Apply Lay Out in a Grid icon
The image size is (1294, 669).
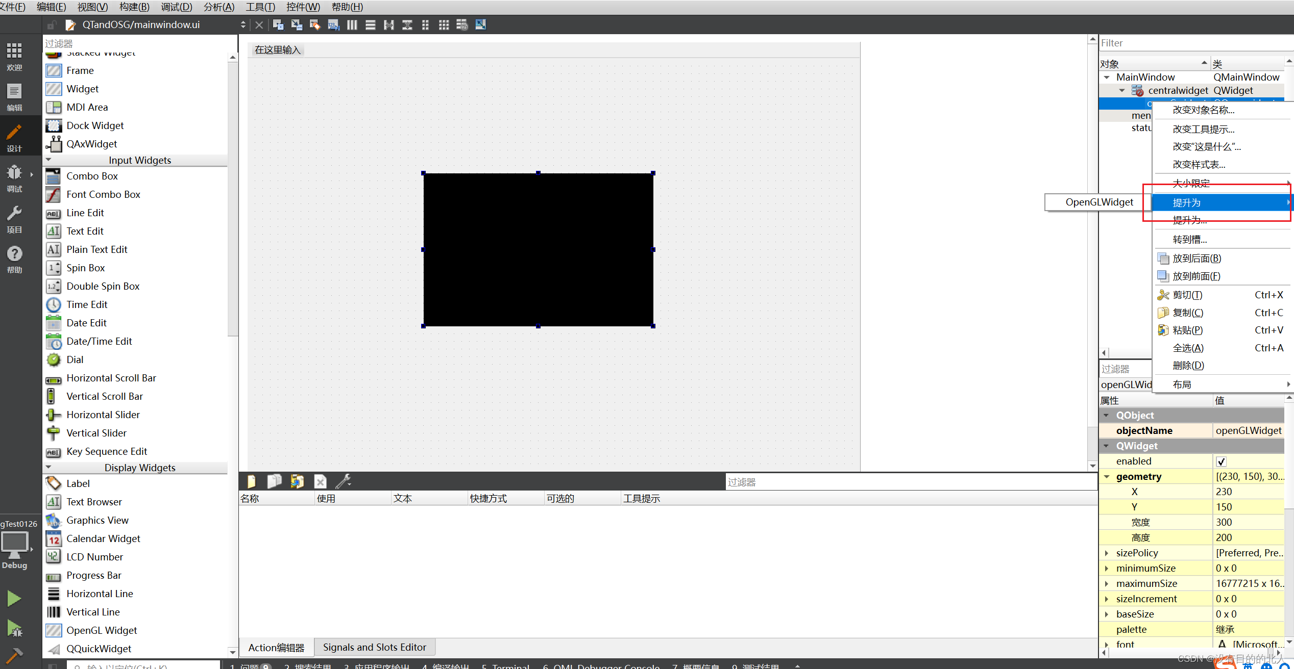(x=444, y=24)
